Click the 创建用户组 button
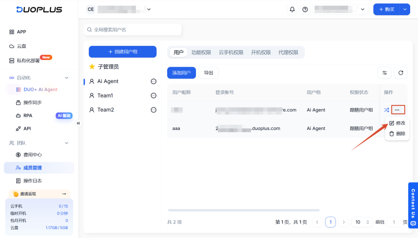The height and width of the screenshot is (238, 418). (x=123, y=52)
